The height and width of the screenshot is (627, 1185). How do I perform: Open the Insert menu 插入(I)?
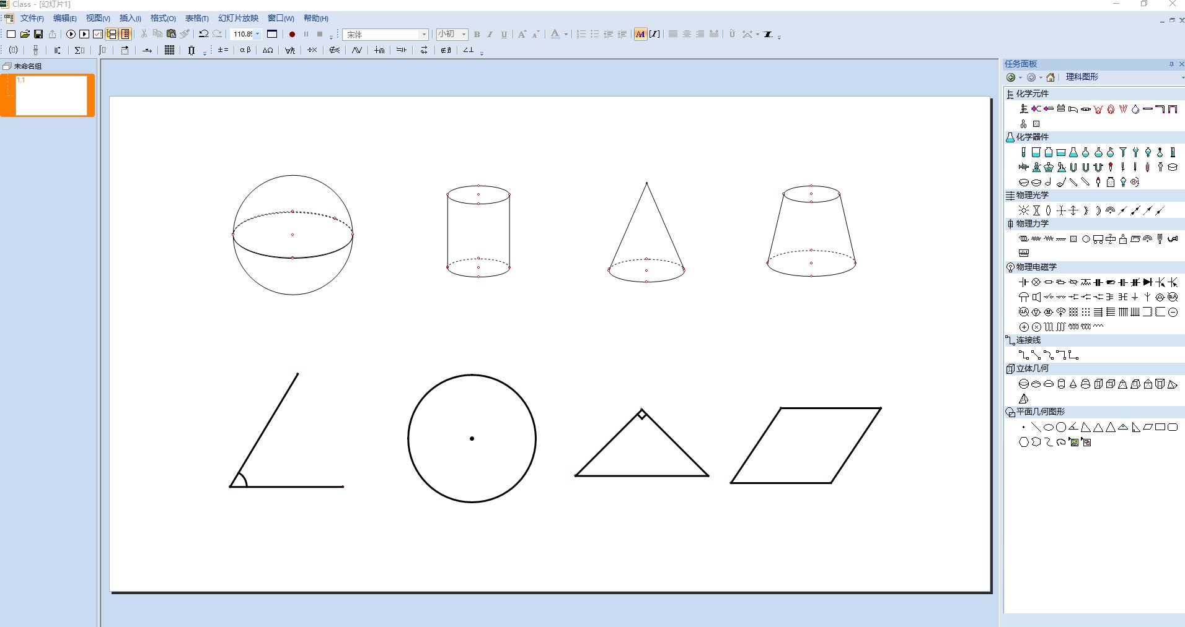click(130, 19)
